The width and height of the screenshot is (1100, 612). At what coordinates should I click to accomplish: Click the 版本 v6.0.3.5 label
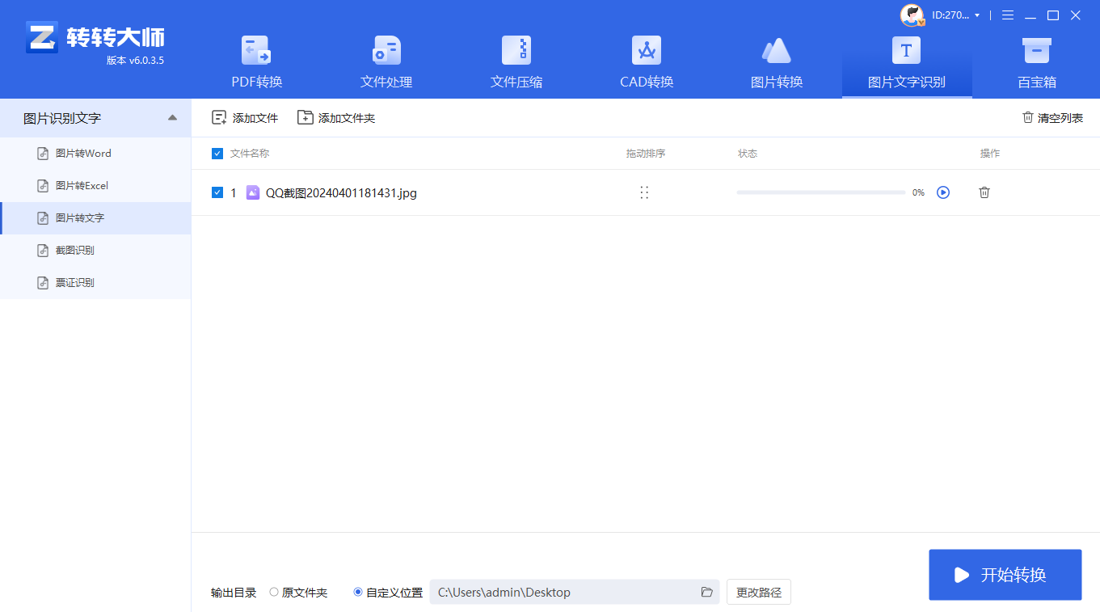(135, 61)
